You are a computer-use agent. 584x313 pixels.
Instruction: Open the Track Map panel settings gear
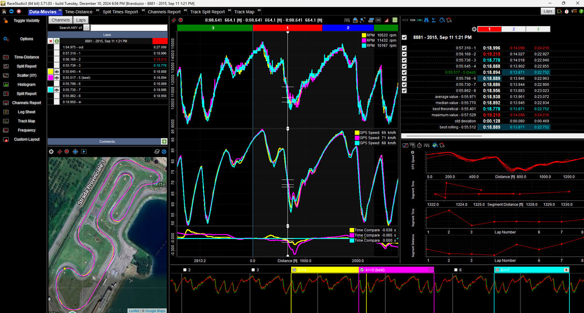point(51,151)
